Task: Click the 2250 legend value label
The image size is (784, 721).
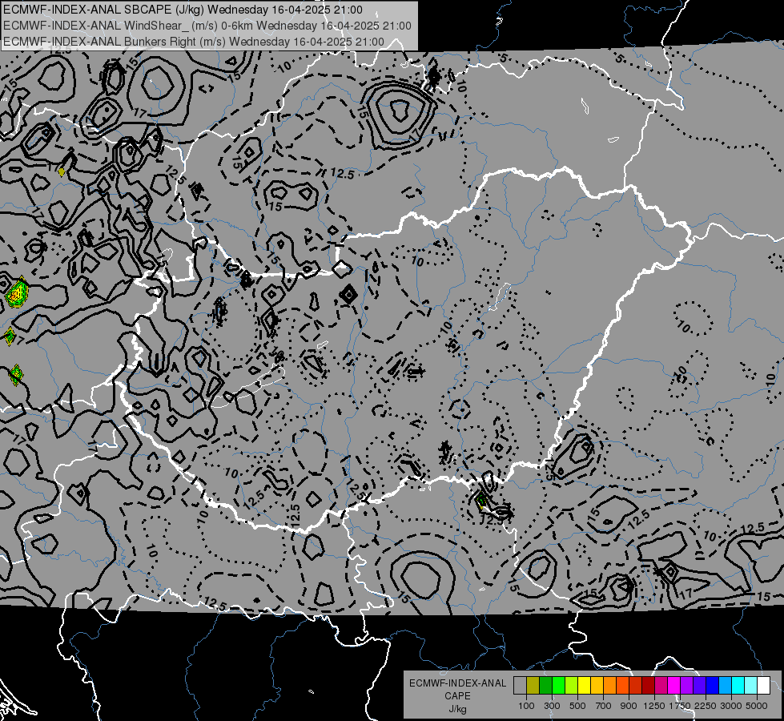Action: [706, 706]
